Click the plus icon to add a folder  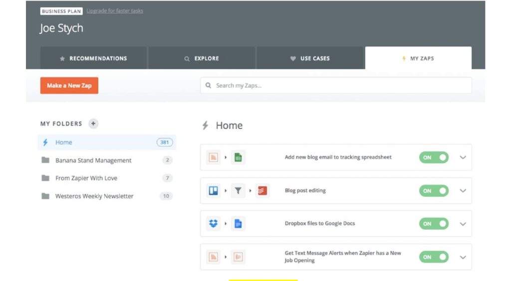(93, 124)
